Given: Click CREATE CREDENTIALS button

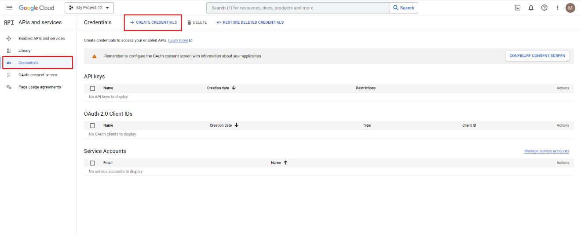Looking at the screenshot, I should tap(153, 22).
